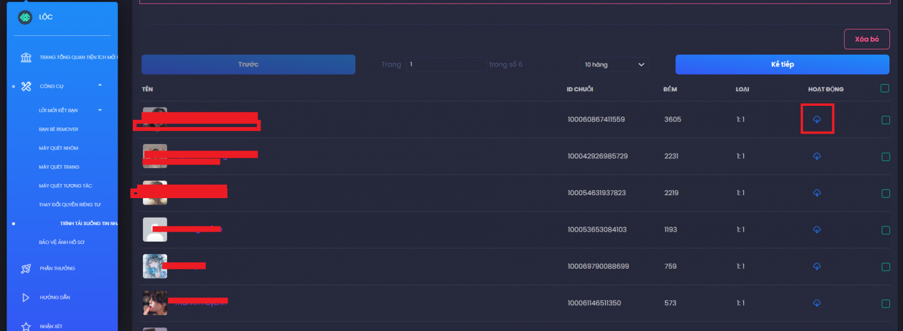The image size is (903, 331).
Task: Check the box for row 100060867411559
Action: click(x=885, y=120)
